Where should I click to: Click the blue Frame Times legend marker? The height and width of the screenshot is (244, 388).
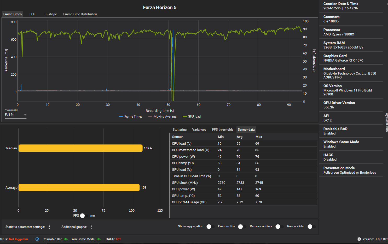pyautogui.click(x=121, y=117)
